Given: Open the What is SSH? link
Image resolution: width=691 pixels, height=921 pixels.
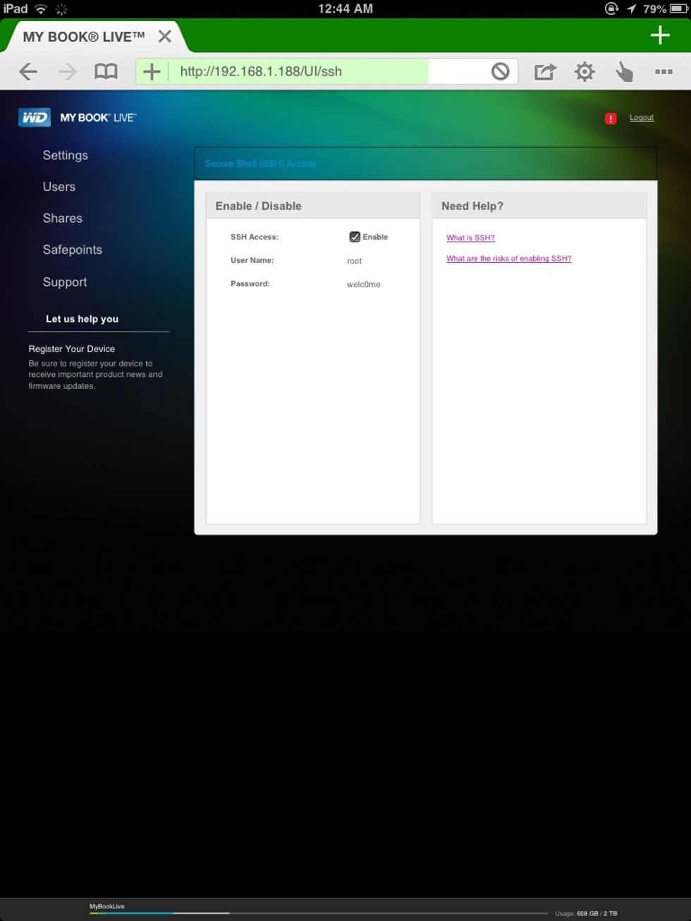Looking at the screenshot, I should click(x=470, y=237).
